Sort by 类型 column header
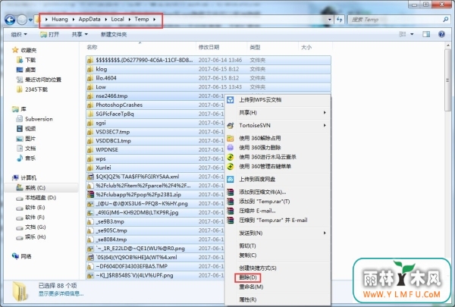 [255, 47]
